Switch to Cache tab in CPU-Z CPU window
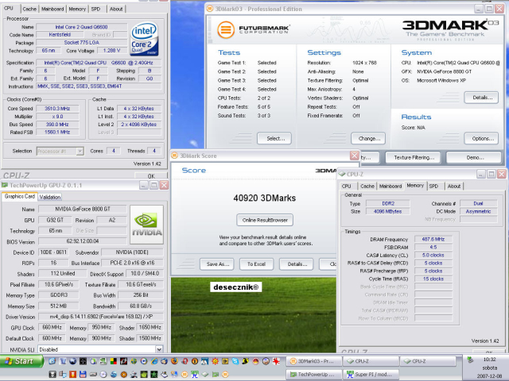The image size is (509, 381). 29,9
